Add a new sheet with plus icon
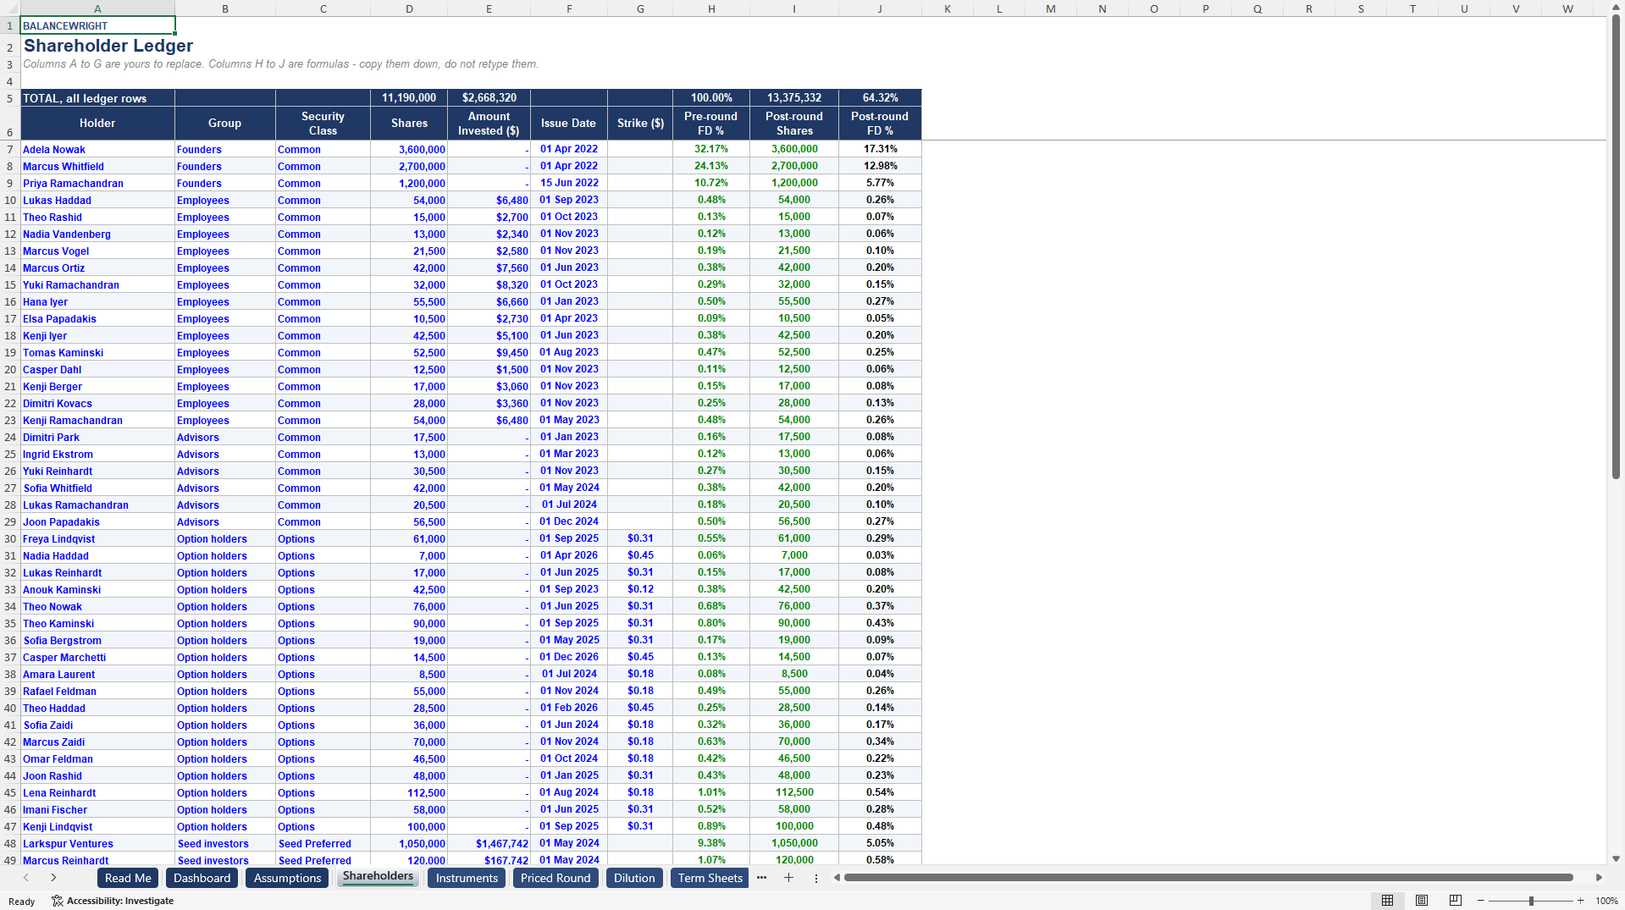This screenshot has width=1625, height=910. coord(788,878)
